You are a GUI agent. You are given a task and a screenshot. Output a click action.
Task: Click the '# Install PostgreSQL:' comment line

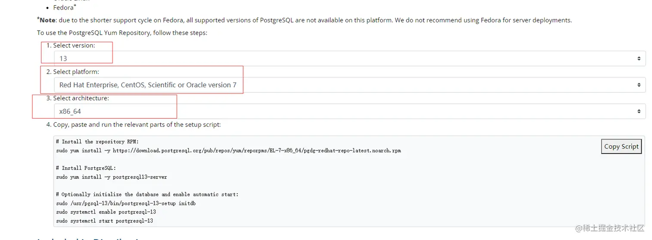[x=86, y=168]
